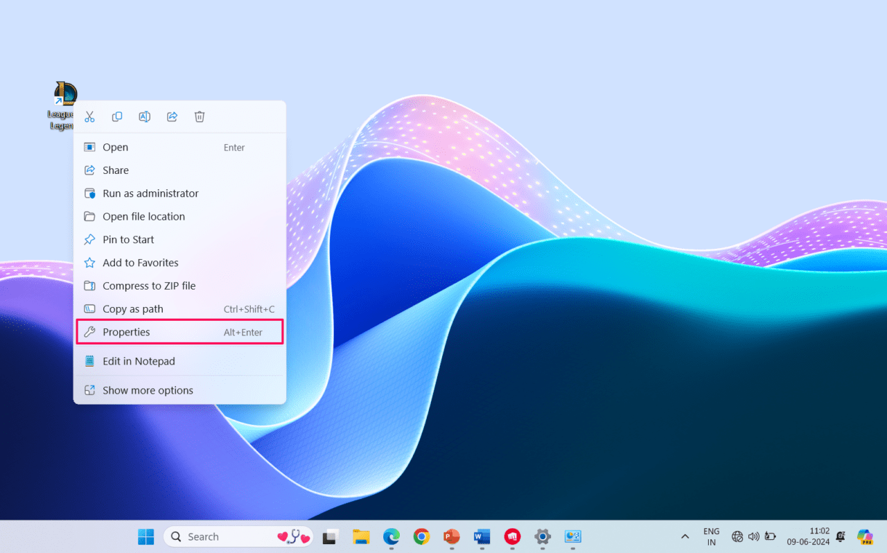
Task: Click the Delete trash can icon
Action: coord(200,117)
